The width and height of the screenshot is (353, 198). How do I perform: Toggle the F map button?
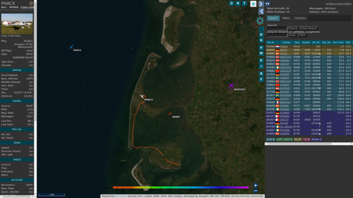pyautogui.click(x=261, y=79)
